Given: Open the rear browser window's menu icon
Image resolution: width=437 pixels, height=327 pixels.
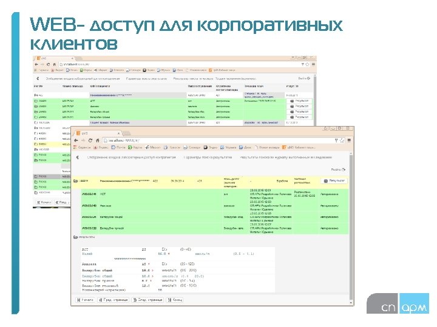Looking at the screenshot, I should [x=313, y=65].
